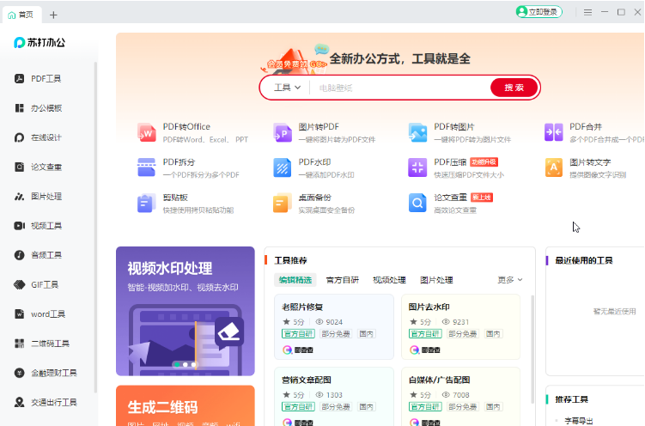Expand the 更多 categories dropdown

pos(510,280)
